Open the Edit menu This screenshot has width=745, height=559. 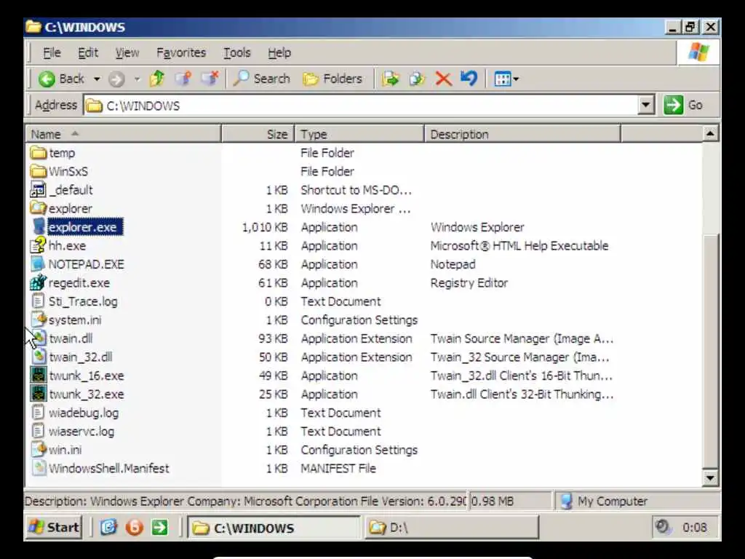88,52
